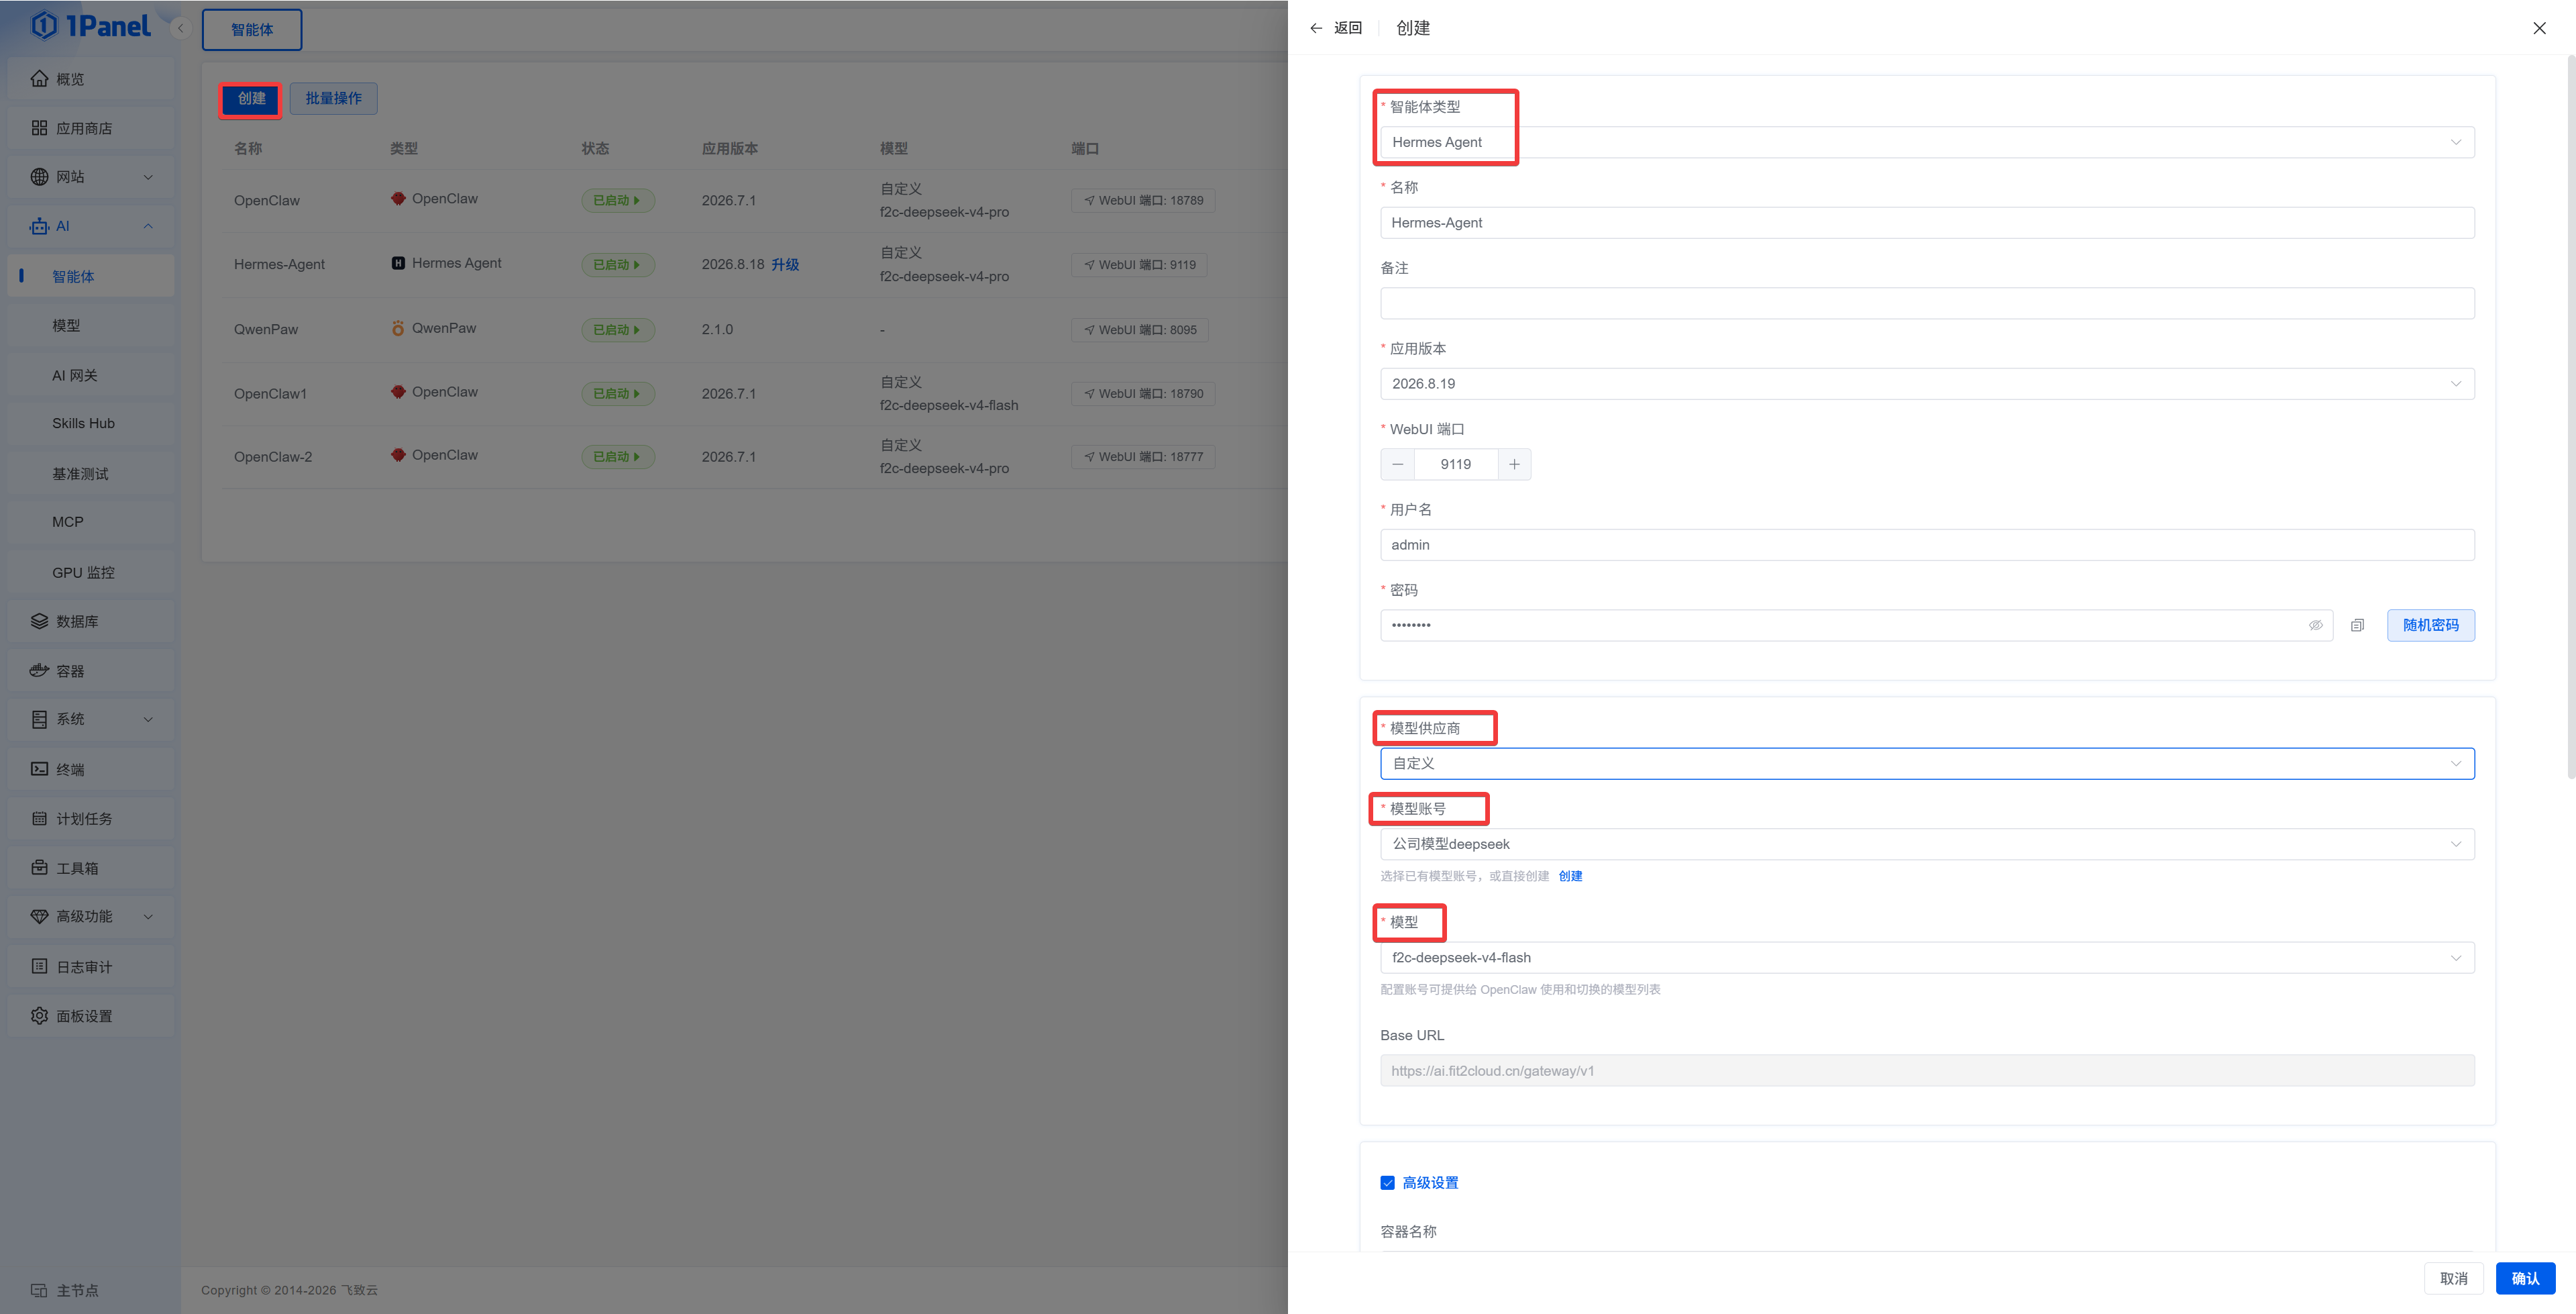The image size is (2576, 1314).
Task: Open the 概览 overview page
Action: pyautogui.click(x=90, y=79)
